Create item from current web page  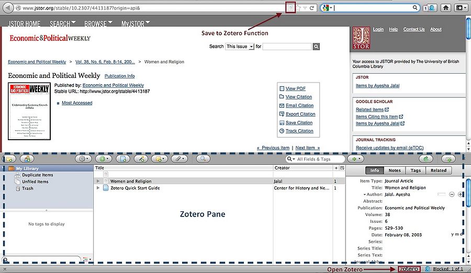[x=123, y=159]
